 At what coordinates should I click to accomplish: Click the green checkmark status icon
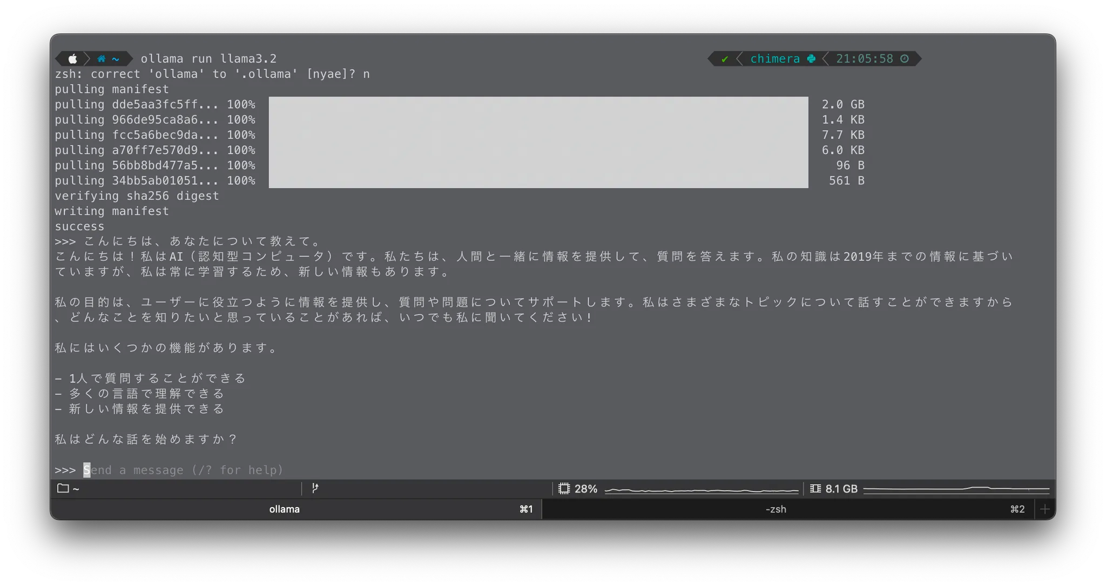(x=725, y=59)
